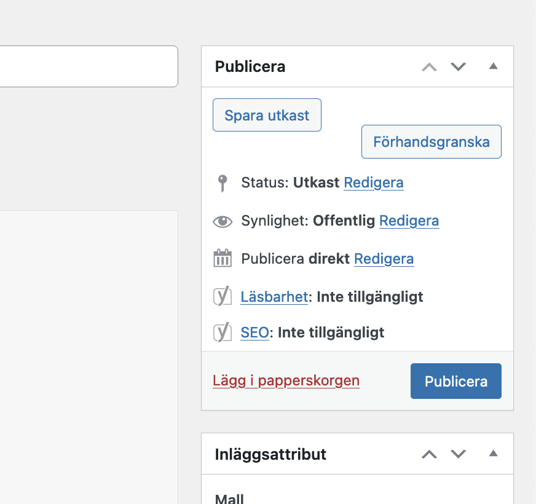
Task: Edit the publish date via Redigera
Action: (384, 258)
